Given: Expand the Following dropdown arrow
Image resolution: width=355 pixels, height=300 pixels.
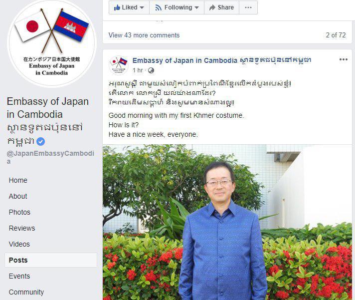Looking at the screenshot, I should pos(197,7).
